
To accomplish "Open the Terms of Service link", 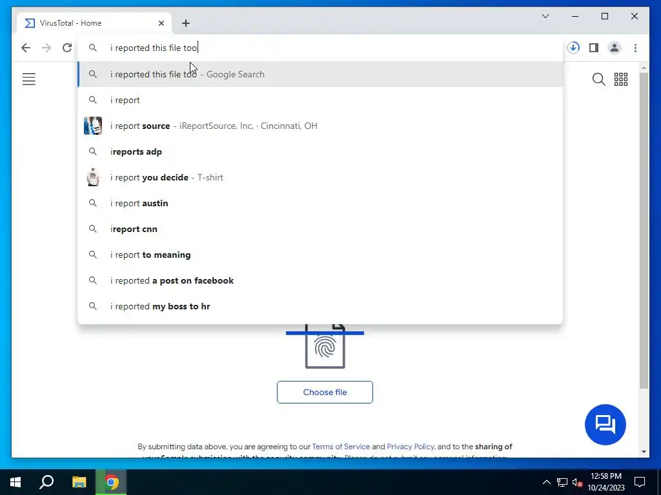I will pyautogui.click(x=341, y=447).
